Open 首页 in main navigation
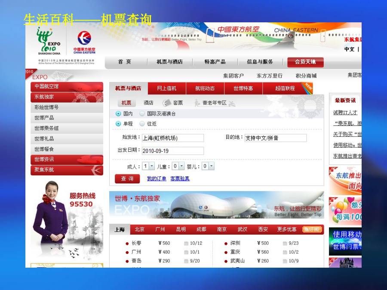The height and width of the screenshot is (290, 387). pos(124,62)
